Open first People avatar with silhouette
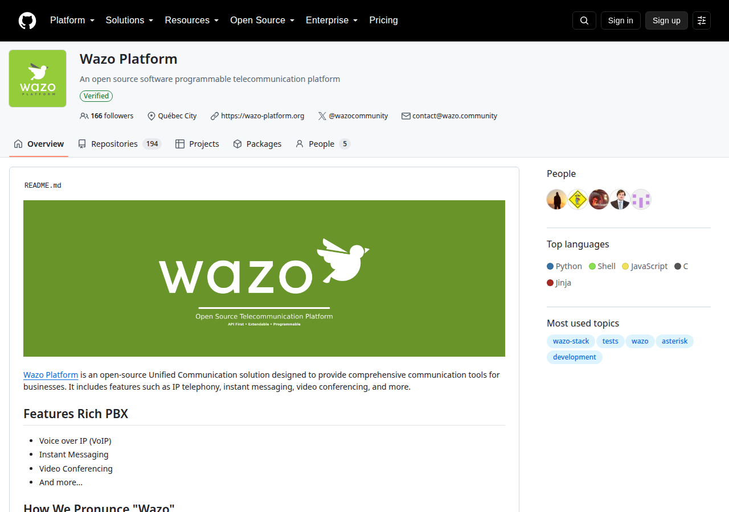The width and height of the screenshot is (729, 512). pos(557,200)
